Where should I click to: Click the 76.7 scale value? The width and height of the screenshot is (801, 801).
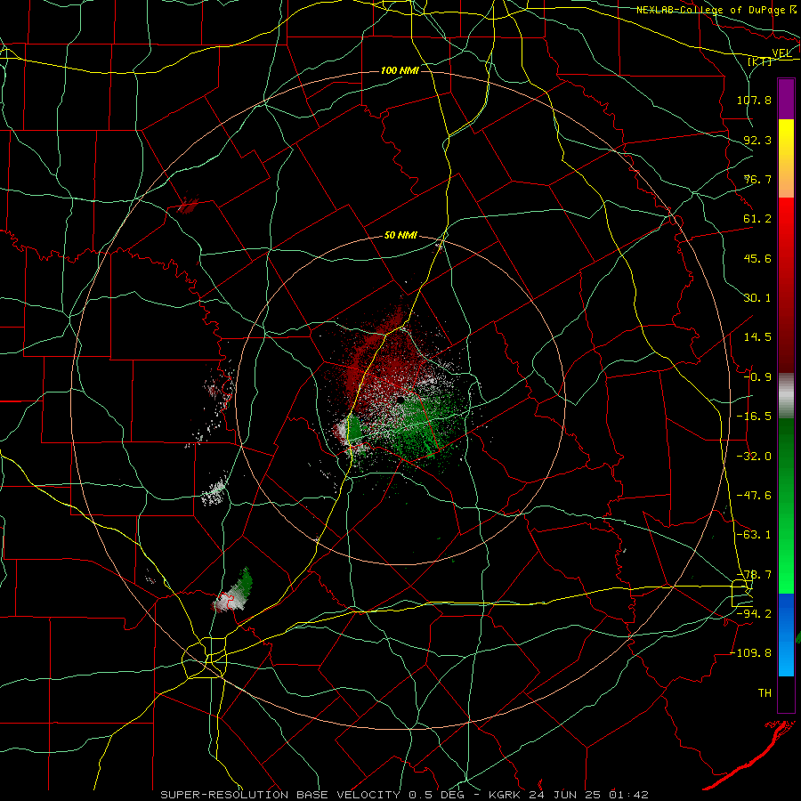pyautogui.click(x=757, y=179)
